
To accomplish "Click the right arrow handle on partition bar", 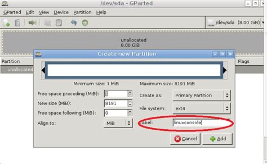I will tap(225, 70).
